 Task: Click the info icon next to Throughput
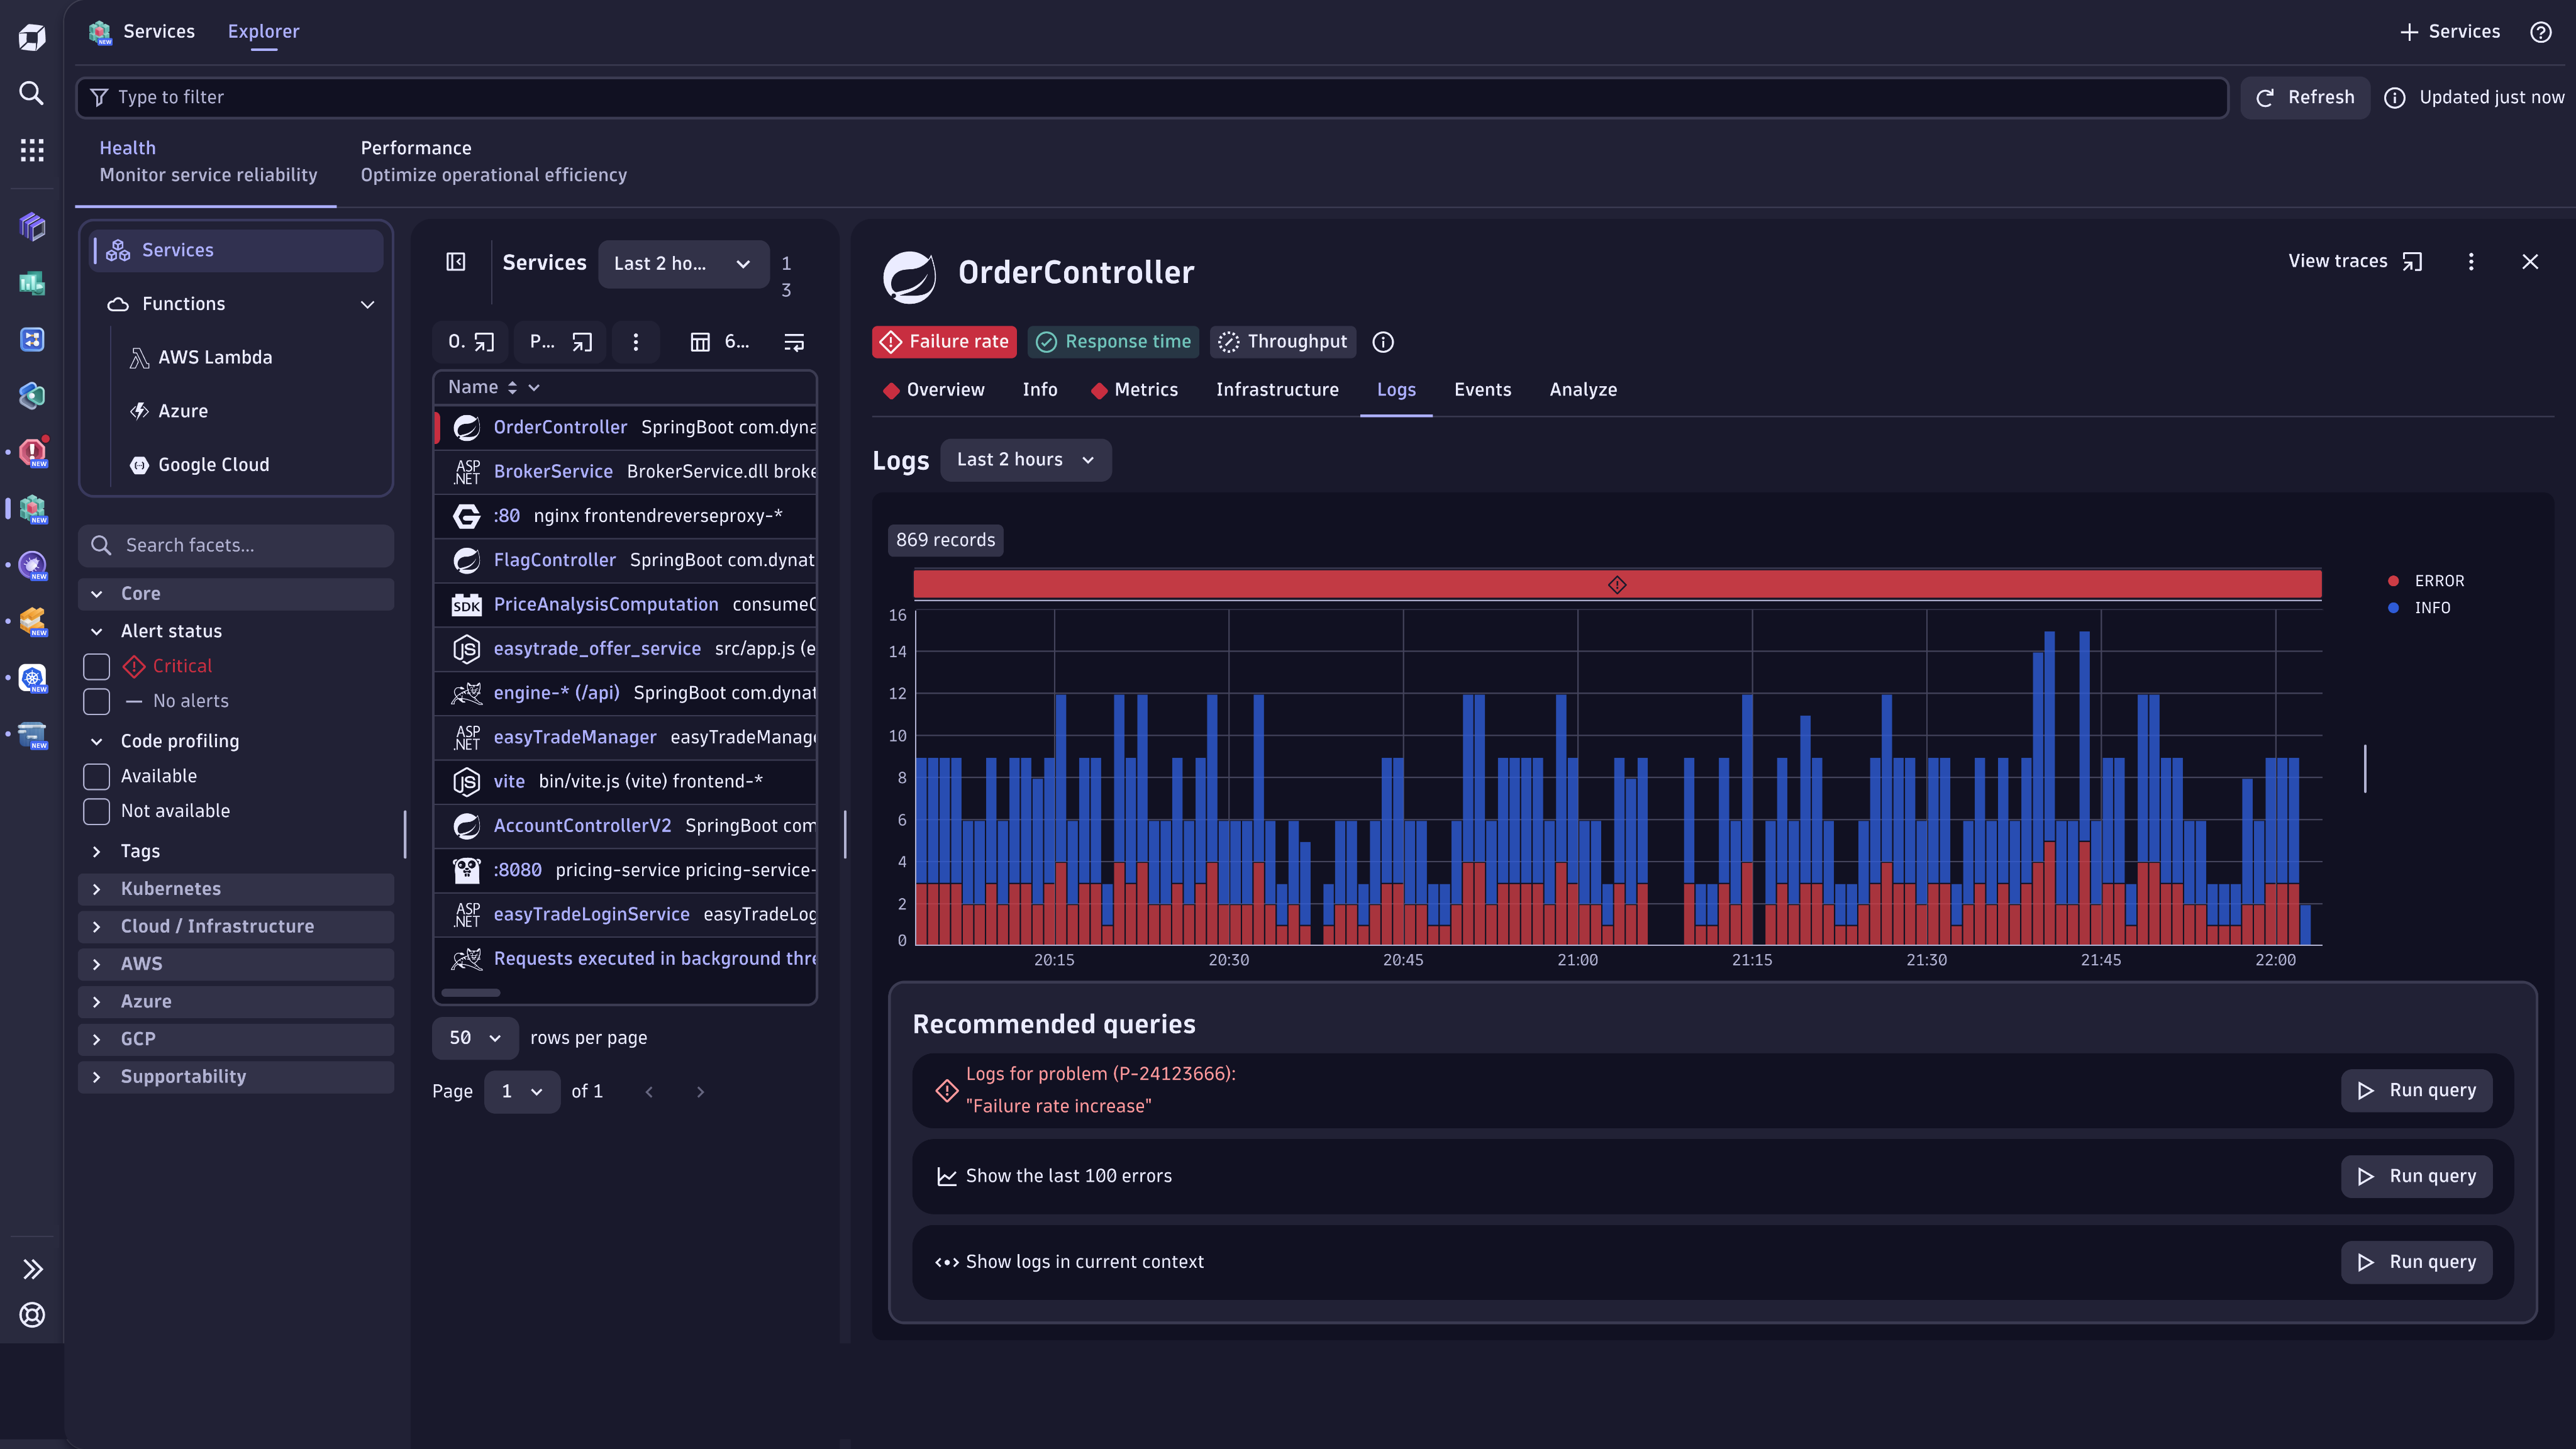(x=1383, y=342)
